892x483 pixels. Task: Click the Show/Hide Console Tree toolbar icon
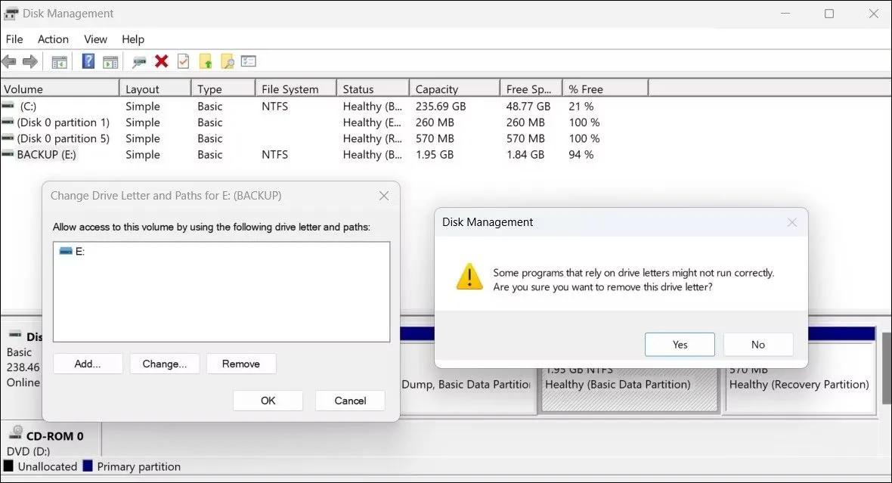pos(59,62)
